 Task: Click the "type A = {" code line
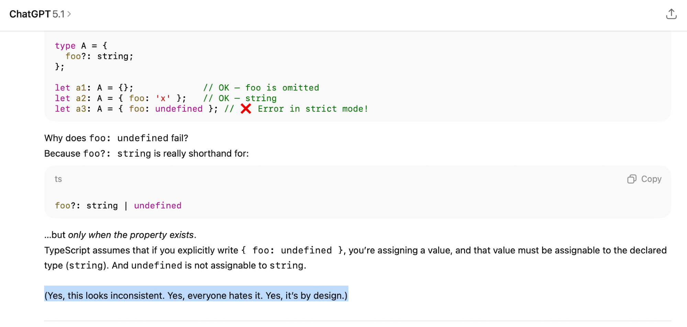click(x=81, y=46)
